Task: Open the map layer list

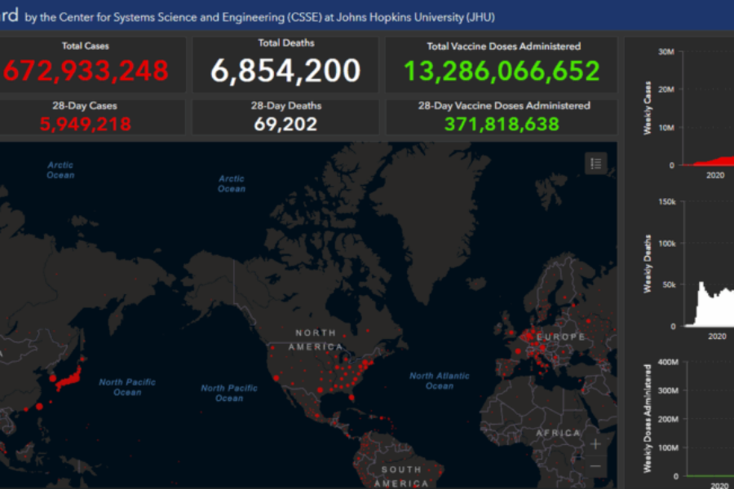Action: coord(595,163)
